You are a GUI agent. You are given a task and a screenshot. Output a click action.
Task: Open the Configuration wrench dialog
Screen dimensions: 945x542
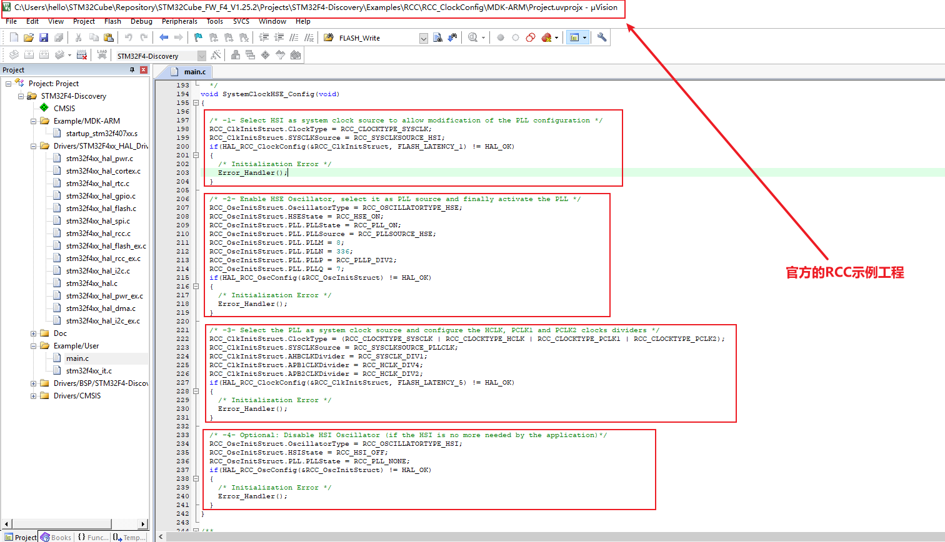point(602,37)
